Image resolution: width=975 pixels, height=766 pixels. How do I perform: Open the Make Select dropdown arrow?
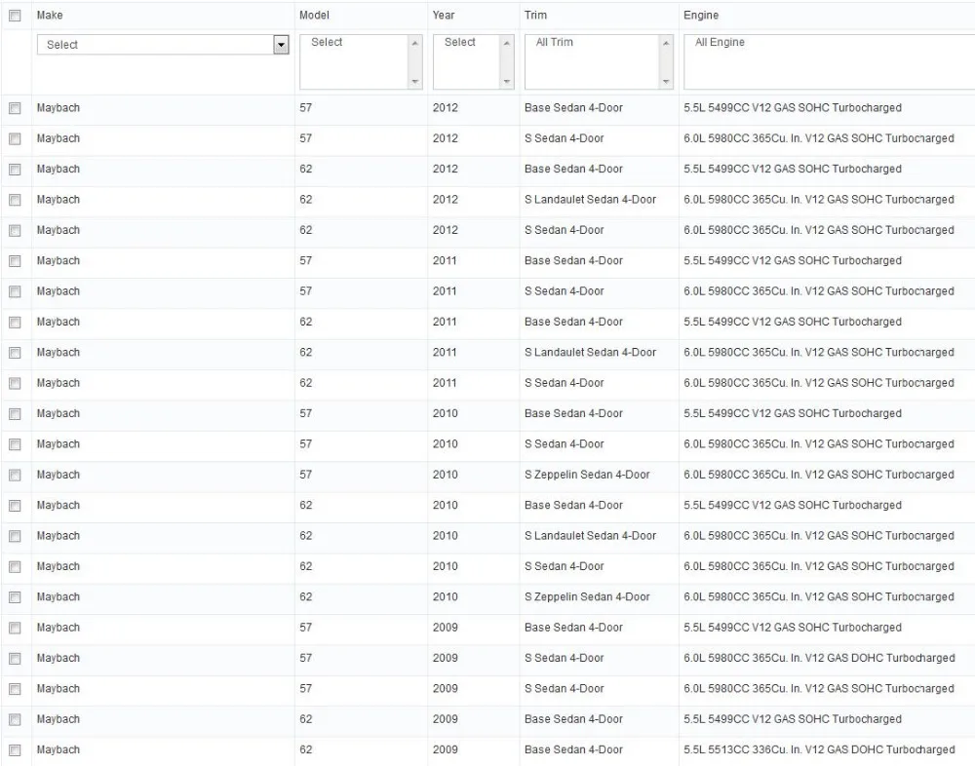click(281, 45)
